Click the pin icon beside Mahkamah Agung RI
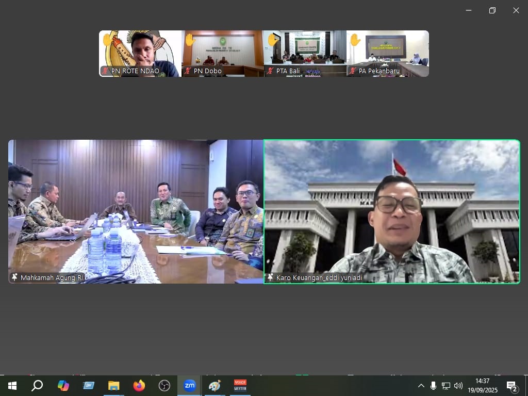The height and width of the screenshot is (396, 528). coord(14,277)
